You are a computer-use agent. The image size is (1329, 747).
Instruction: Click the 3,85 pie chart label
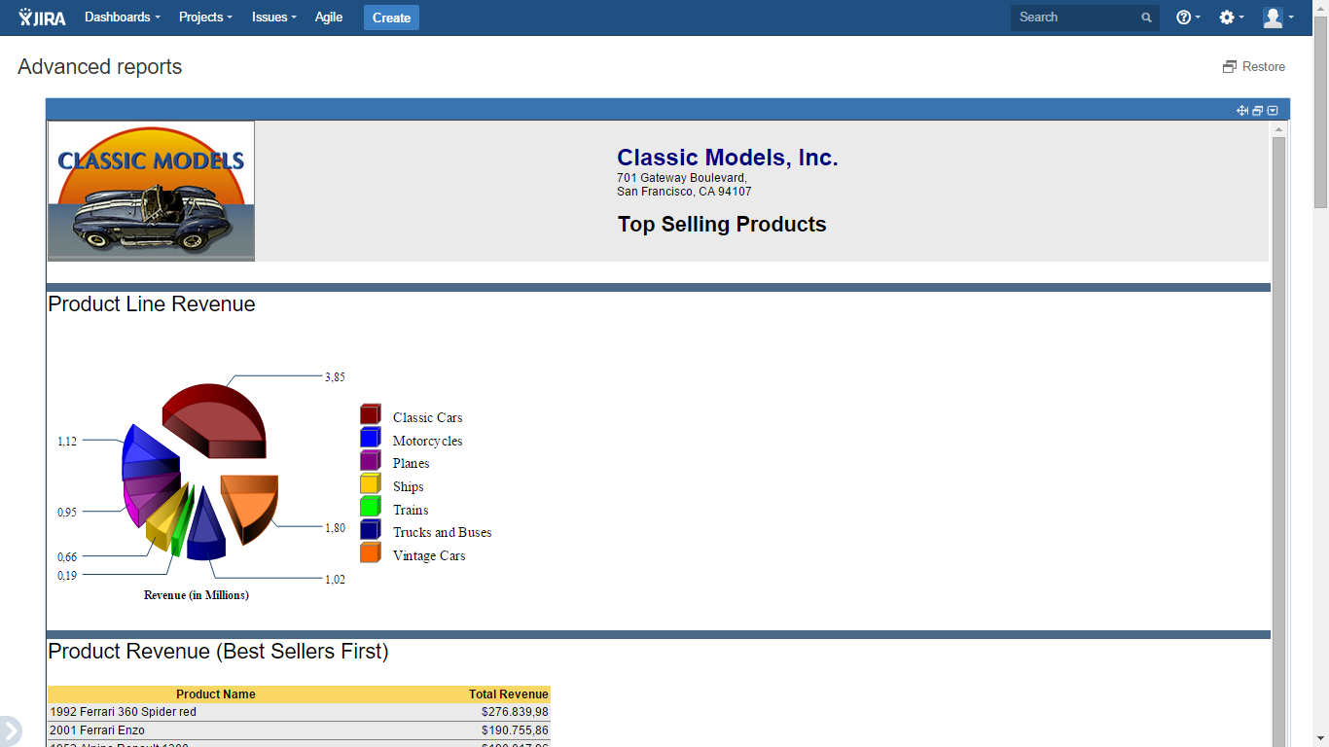click(x=335, y=377)
